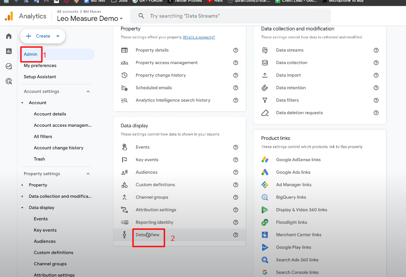Select My preferences in the sidebar

point(40,66)
